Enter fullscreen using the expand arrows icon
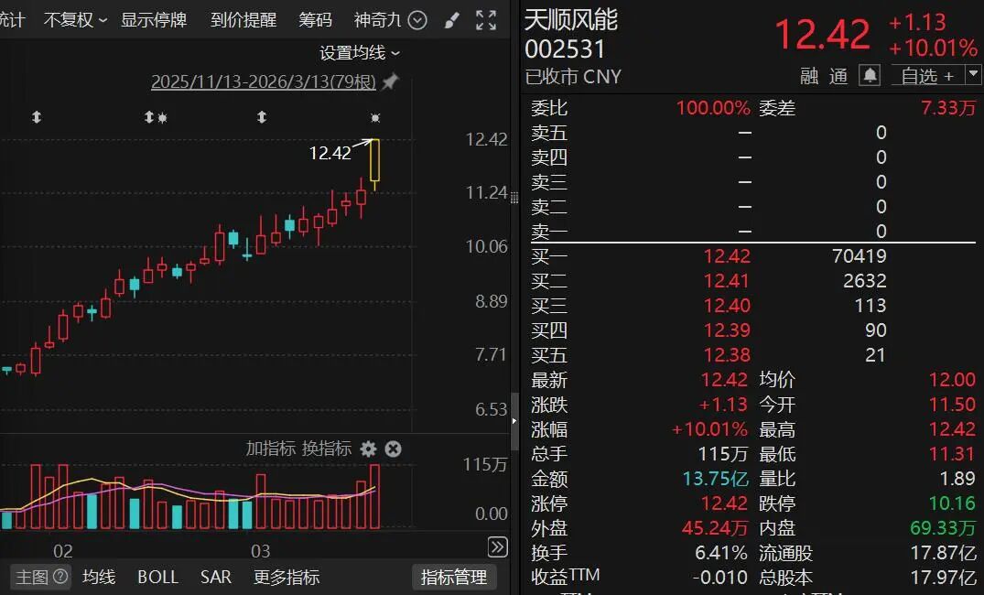 [x=486, y=19]
